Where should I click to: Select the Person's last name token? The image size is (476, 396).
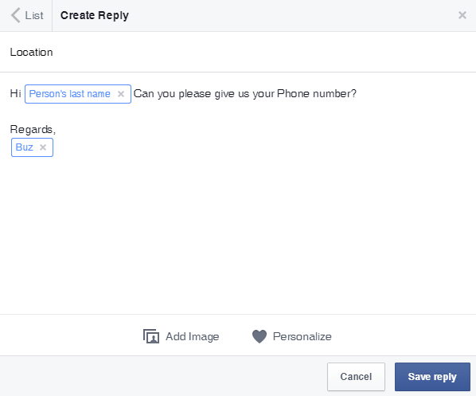(x=69, y=94)
